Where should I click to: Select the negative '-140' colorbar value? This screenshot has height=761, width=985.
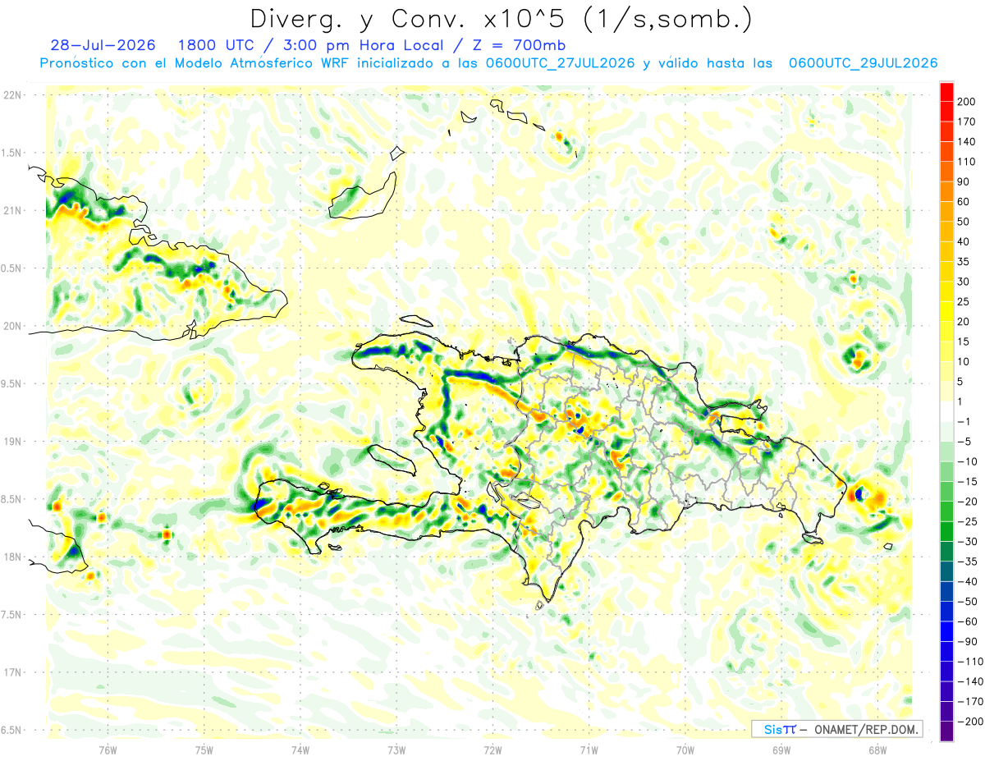tap(970, 681)
